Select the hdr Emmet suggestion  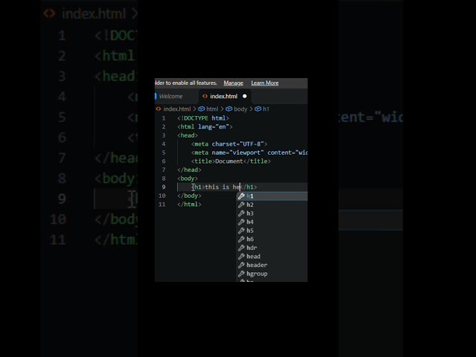pos(272,248)
